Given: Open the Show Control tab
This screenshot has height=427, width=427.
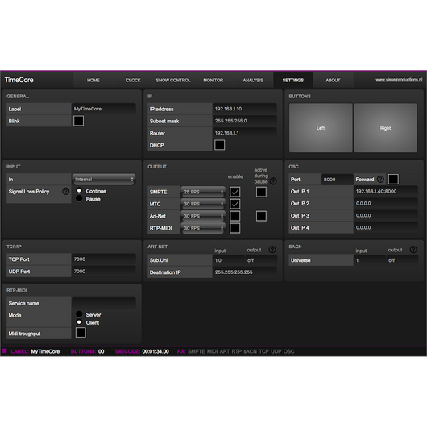Looking at the screenshot, I should [173, 80].
